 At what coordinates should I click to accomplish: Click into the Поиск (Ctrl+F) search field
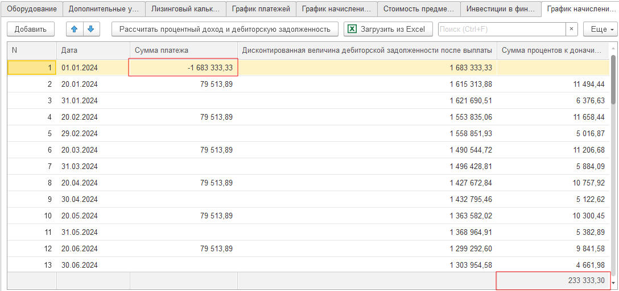[x=501, y=29]
